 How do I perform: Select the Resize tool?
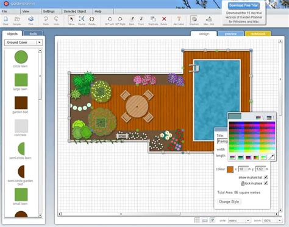(82, 21)
